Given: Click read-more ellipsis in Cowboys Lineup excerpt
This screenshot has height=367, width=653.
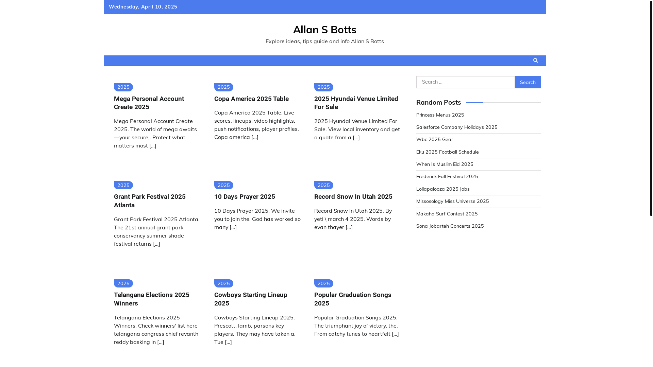Looking at the screenshot, I should coord(228,342).
